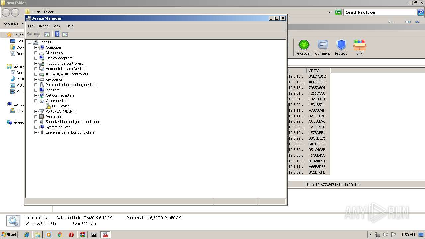This screenshot has width=425, height=239.
Task: Expand the Computer node
Action: tap(36, 47)
